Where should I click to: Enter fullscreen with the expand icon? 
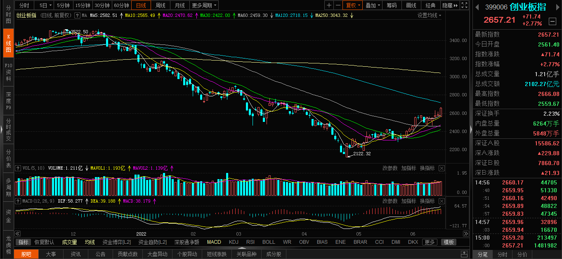click(x=465, y=5)
